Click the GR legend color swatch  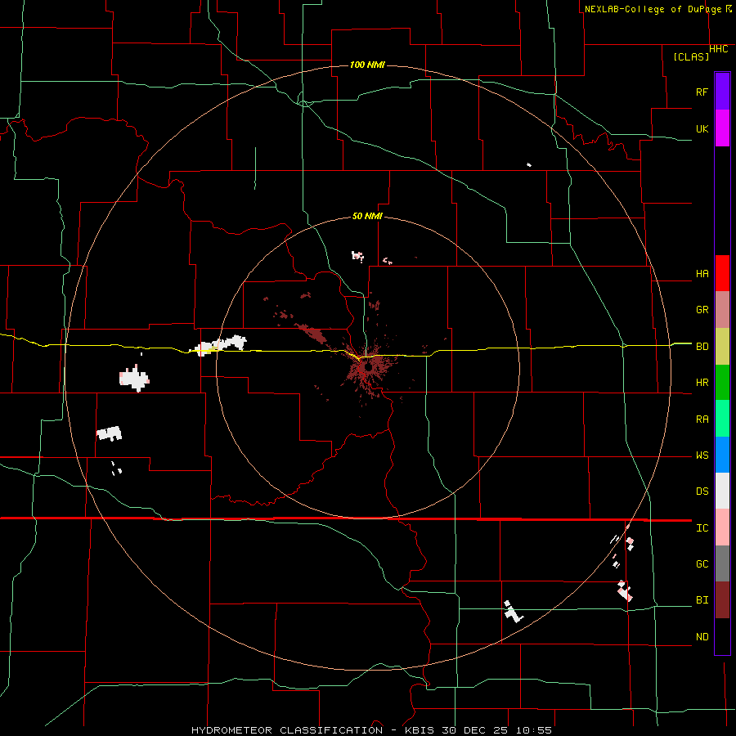722,310
